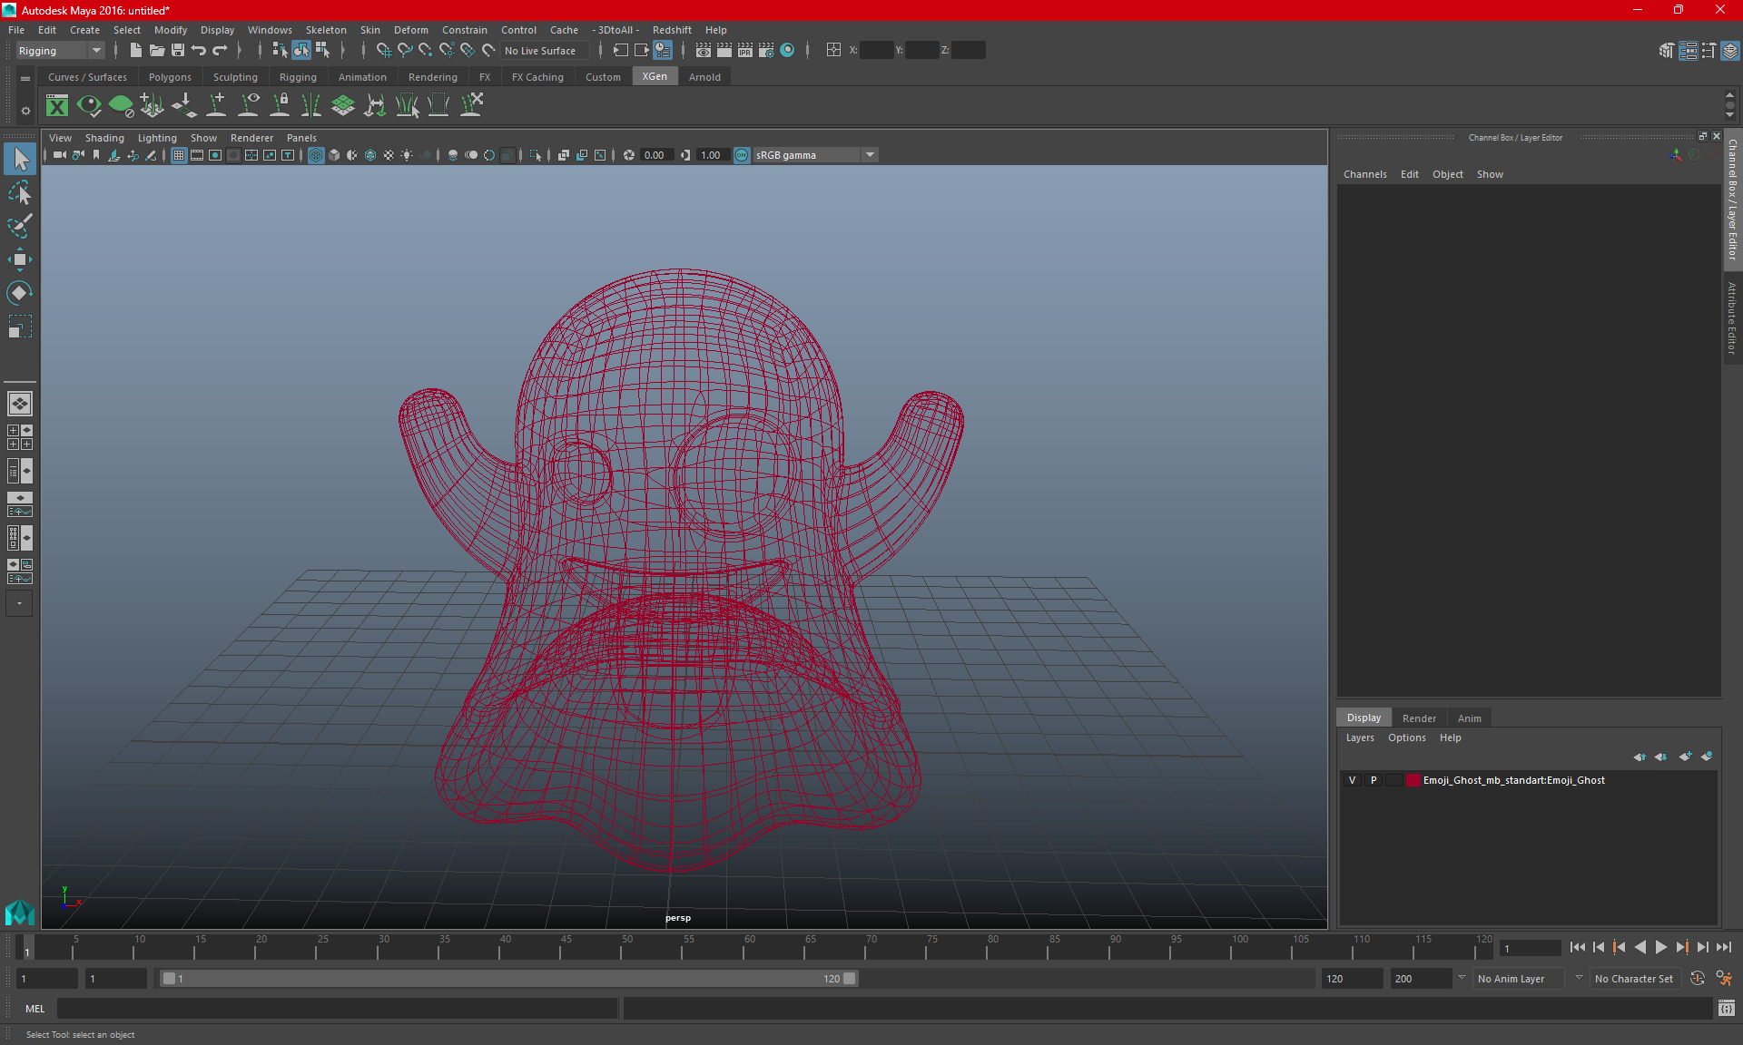Expand the Anim tab in Channel Box
The image size is (1743, 1045).
coord(1469,717)
